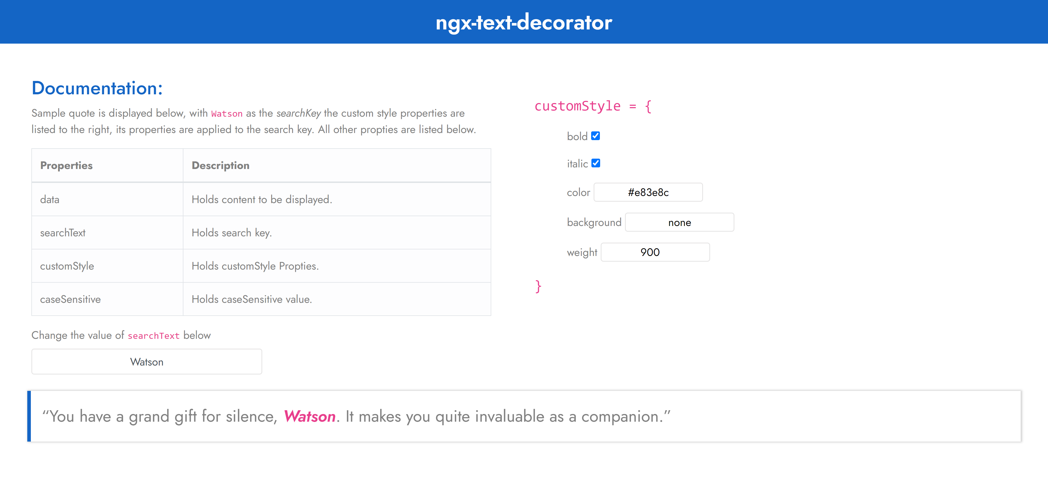Screen dimensions: 1048x498
Task: Click the 'Holds search key.' description
Action: point(231,233)
